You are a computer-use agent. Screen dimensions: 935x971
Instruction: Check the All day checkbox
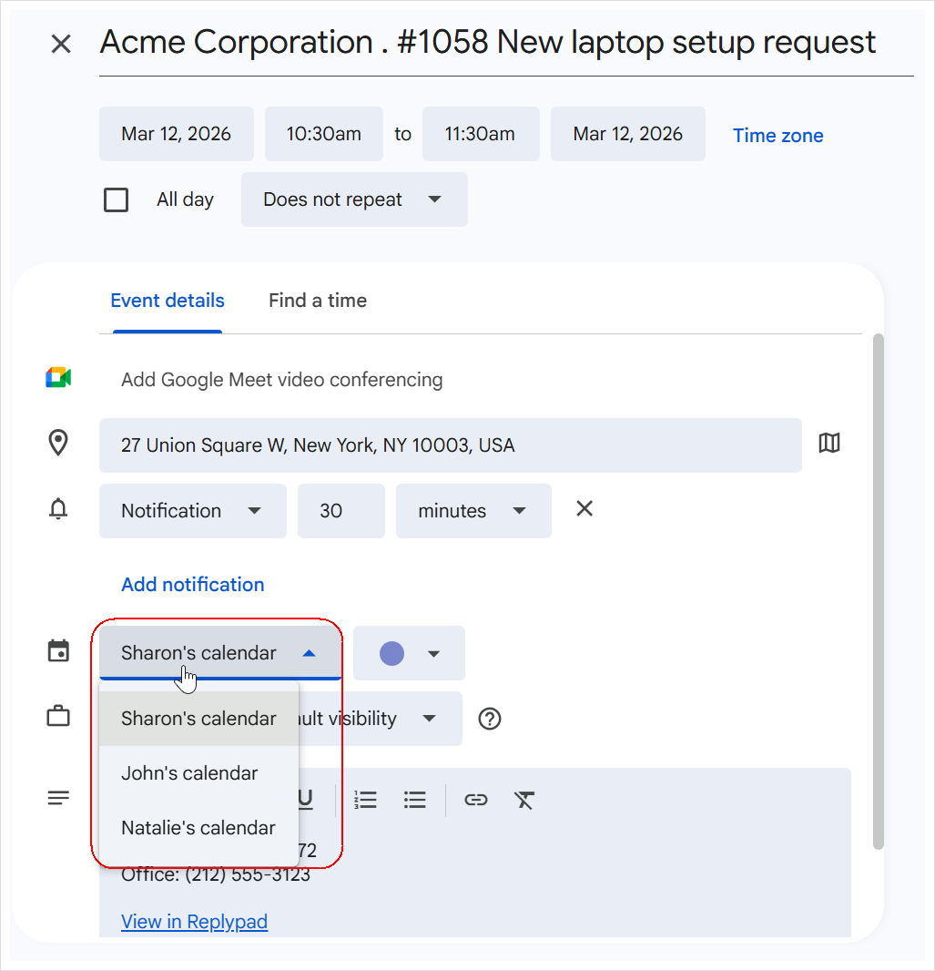tap(117, 199)
